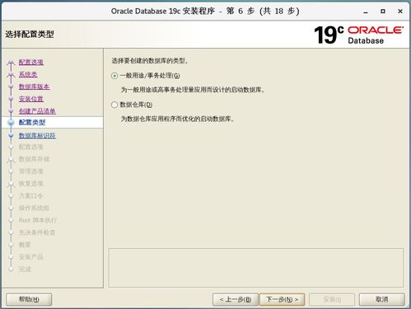Go back with 上一步(B) button
411x309 pixels.
pos(236,299)
